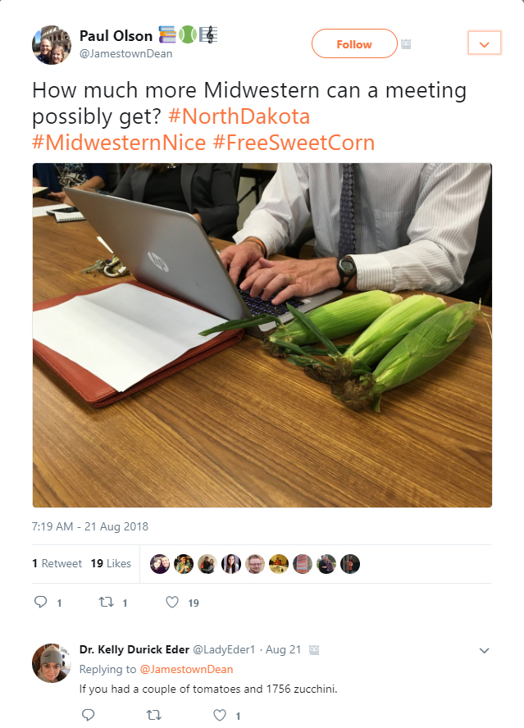Click retweet icon on Kelly Durick Eder's reply
Viewport: 524px width, 728px height.
pyautogui.click(x=154, y=715)
